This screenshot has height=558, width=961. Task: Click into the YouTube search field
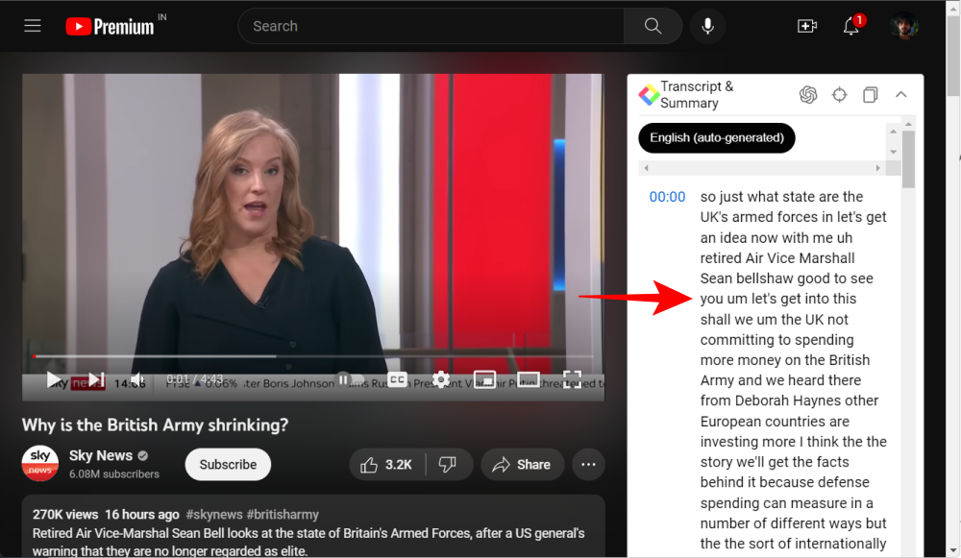point(431,26)
